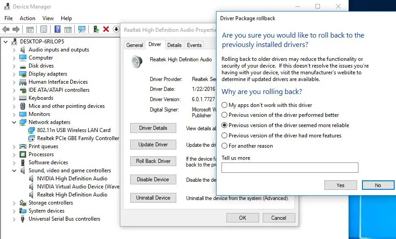Click Scan for hardware changes monitor icon
The image size is (396, 239).
click(82, 29)
